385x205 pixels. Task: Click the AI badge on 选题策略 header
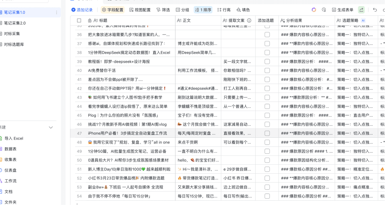[363, 21]
